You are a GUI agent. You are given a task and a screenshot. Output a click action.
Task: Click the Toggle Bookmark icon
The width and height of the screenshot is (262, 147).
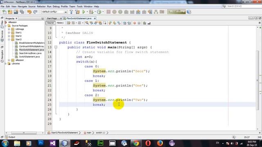[x=119, y=23]
